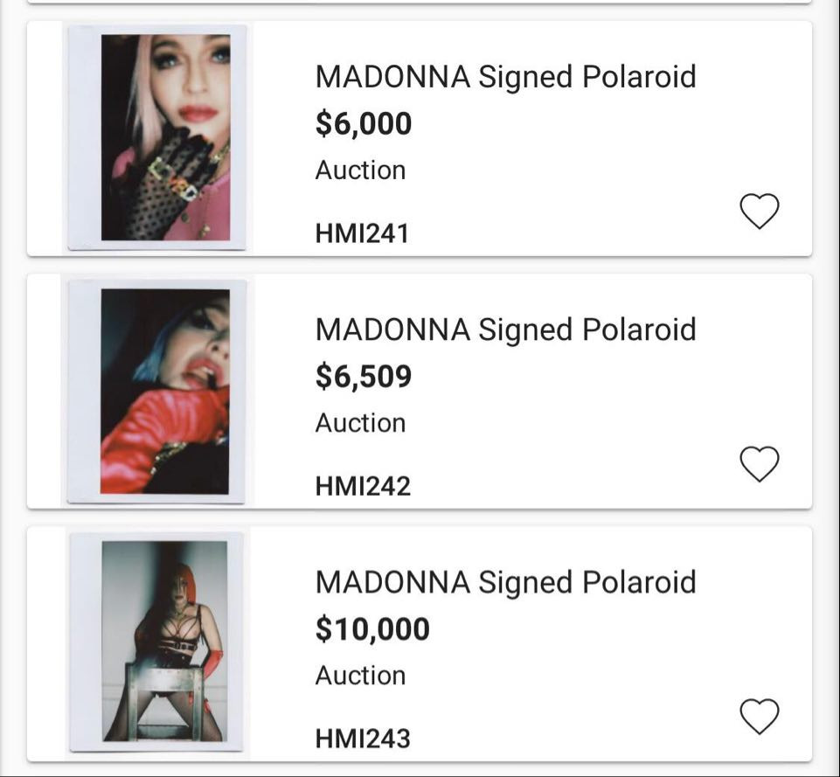This screenshot has width=840, height=777.
Task: Click the Auction label above HMI242
Action: coord(360,423)
